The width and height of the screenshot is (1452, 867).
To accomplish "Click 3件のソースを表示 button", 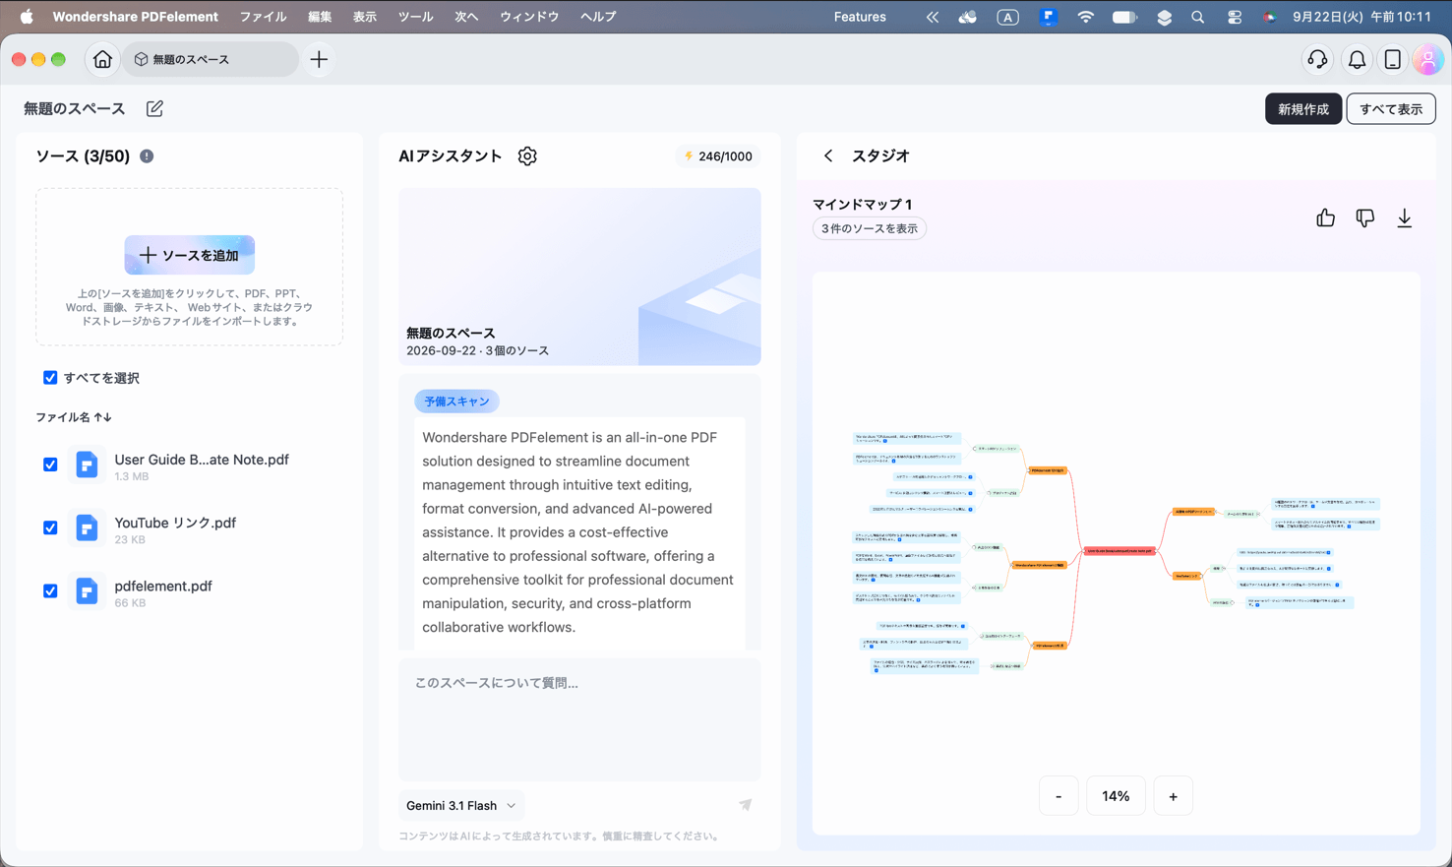I will (870, 228).
